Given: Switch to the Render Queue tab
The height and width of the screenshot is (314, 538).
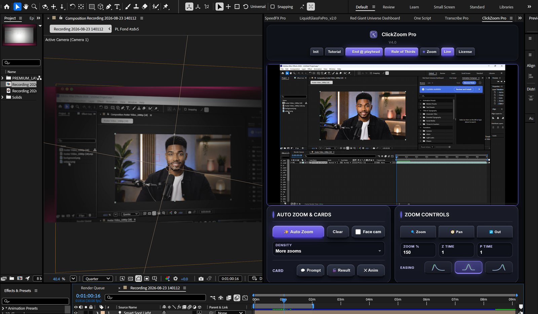Looking at the screenshot, I should (x=92, y=288).
